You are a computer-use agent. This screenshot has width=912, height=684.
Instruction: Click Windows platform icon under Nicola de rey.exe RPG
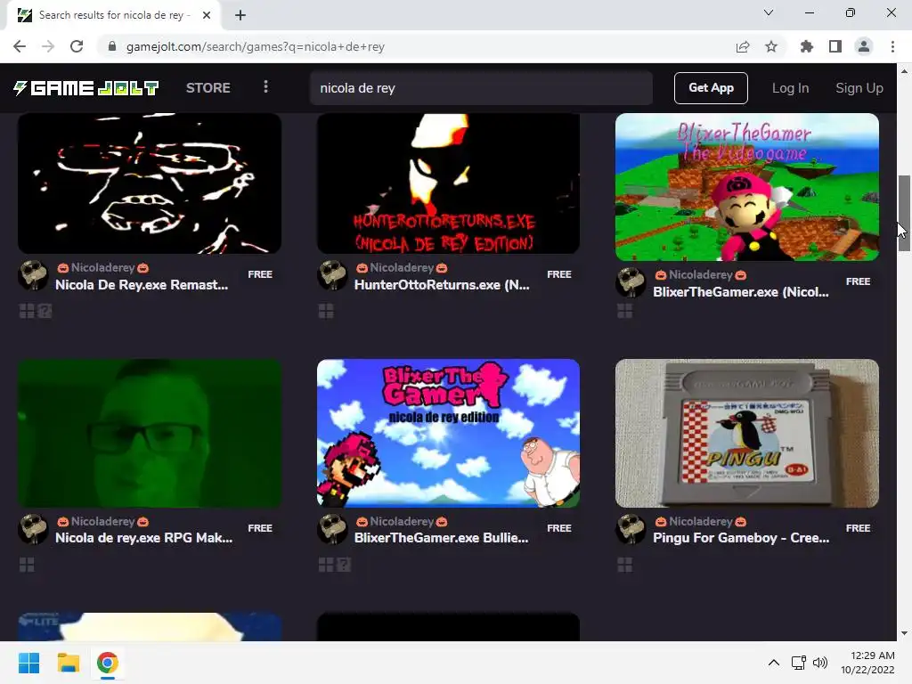click(x=27, y=565)
